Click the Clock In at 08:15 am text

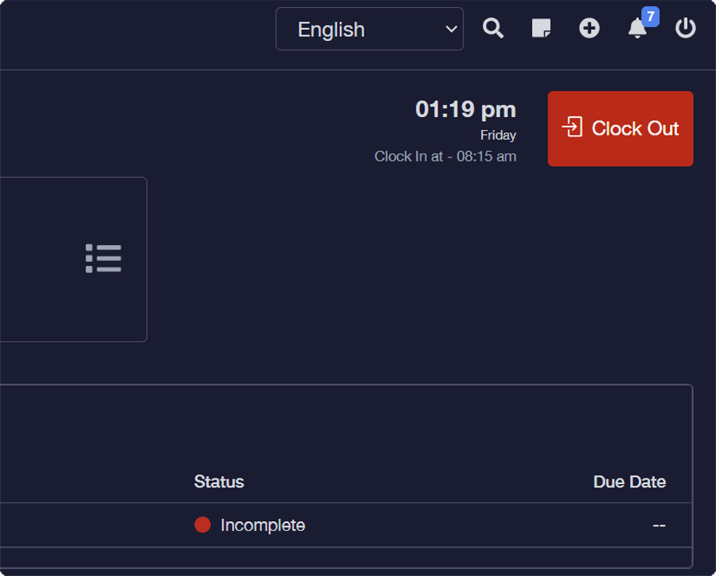tap(445, 156)
